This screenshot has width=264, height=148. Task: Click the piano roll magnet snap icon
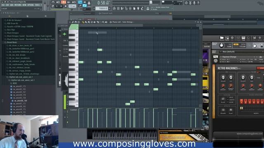(75, 22)
